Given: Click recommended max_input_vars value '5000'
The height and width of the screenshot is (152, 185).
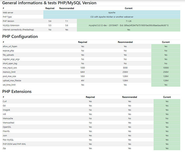Looking at the screenshot, I should pyautogui.click(x=125, y=68).
